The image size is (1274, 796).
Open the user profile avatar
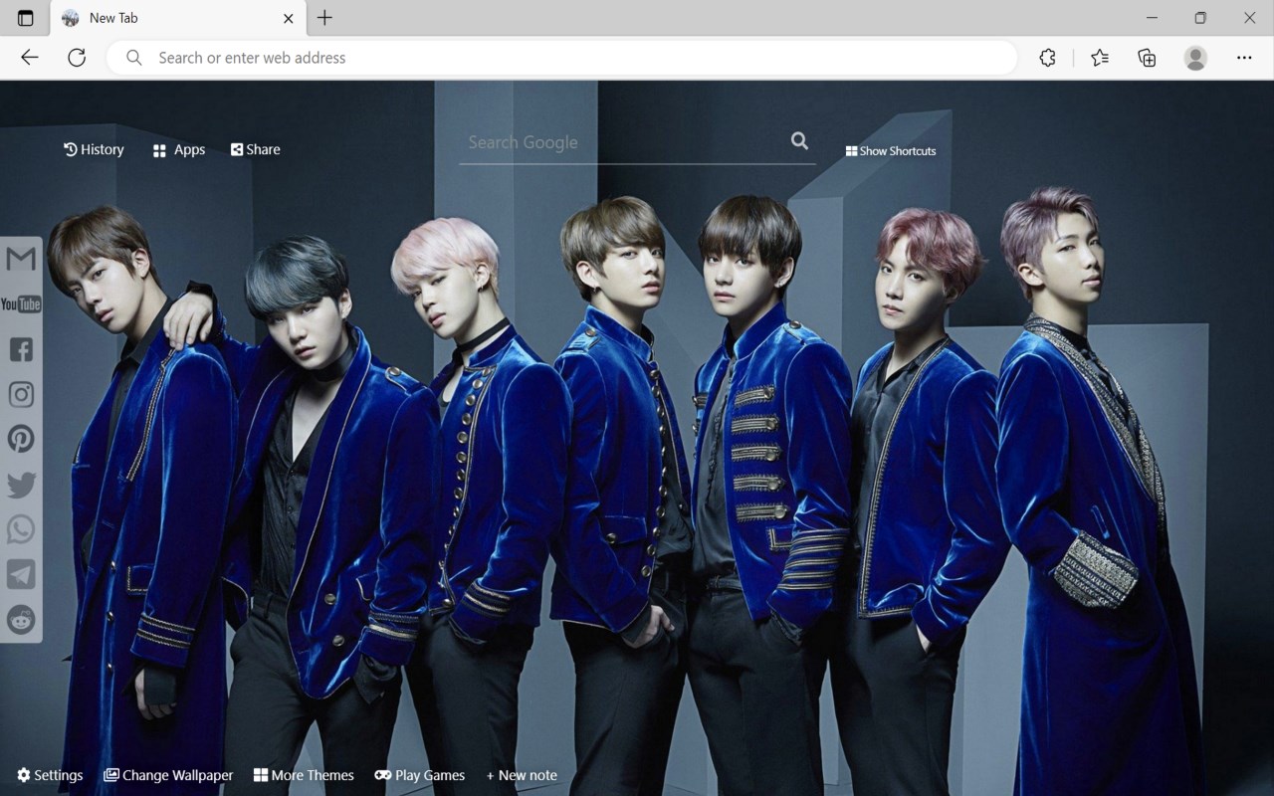click(1195, 58)
